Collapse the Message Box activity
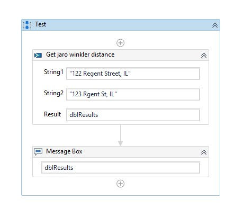Image resolution: width=234 pixels, height=209 pixels. coord(204,152)
